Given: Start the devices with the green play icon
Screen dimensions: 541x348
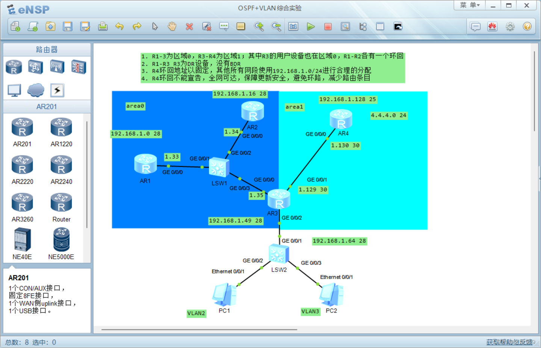Looking at the screenshot, I should [x=310, y=26].
